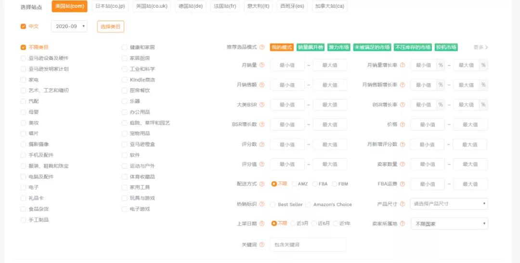Click help icon beside 价格
Screen dimensions: 520x263
[x=402, y=125]
